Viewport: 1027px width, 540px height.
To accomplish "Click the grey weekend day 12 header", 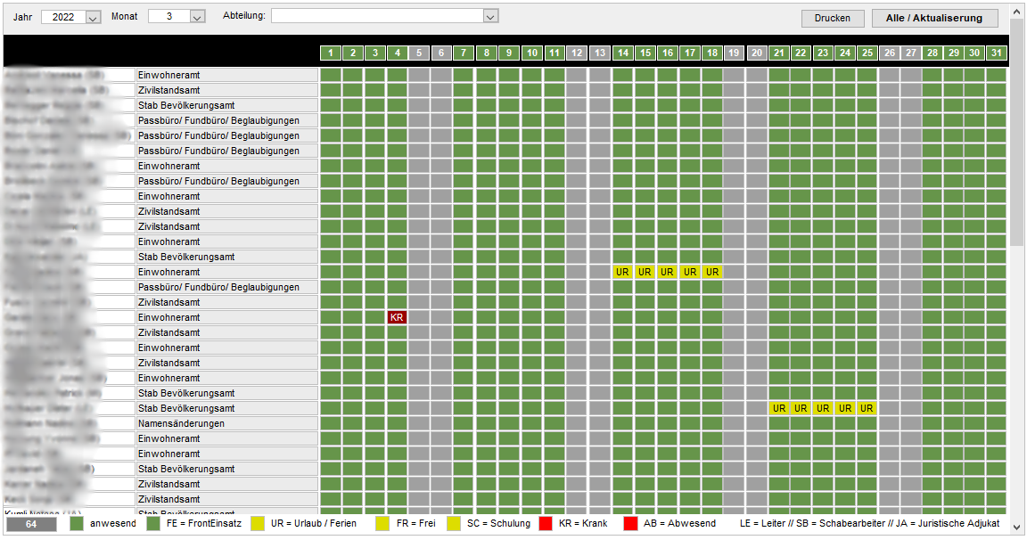I will point(577,53).
